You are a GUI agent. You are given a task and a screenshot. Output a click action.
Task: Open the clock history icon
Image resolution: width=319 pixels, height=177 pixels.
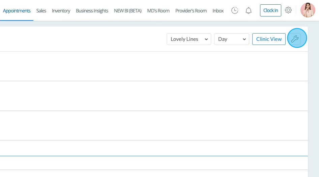tap(235, 10)
